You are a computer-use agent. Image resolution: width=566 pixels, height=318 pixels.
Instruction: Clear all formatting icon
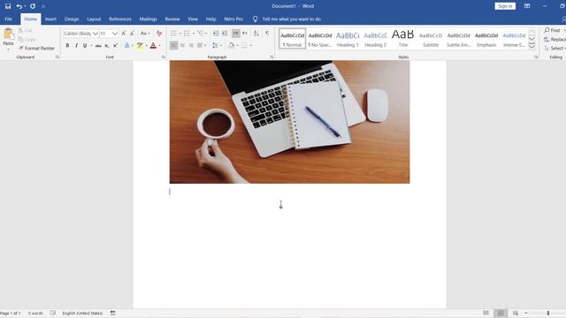(x=159, y=34)
